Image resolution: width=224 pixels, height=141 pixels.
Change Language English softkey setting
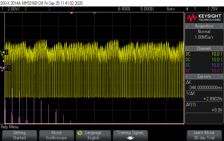click(x=94, y=135)
